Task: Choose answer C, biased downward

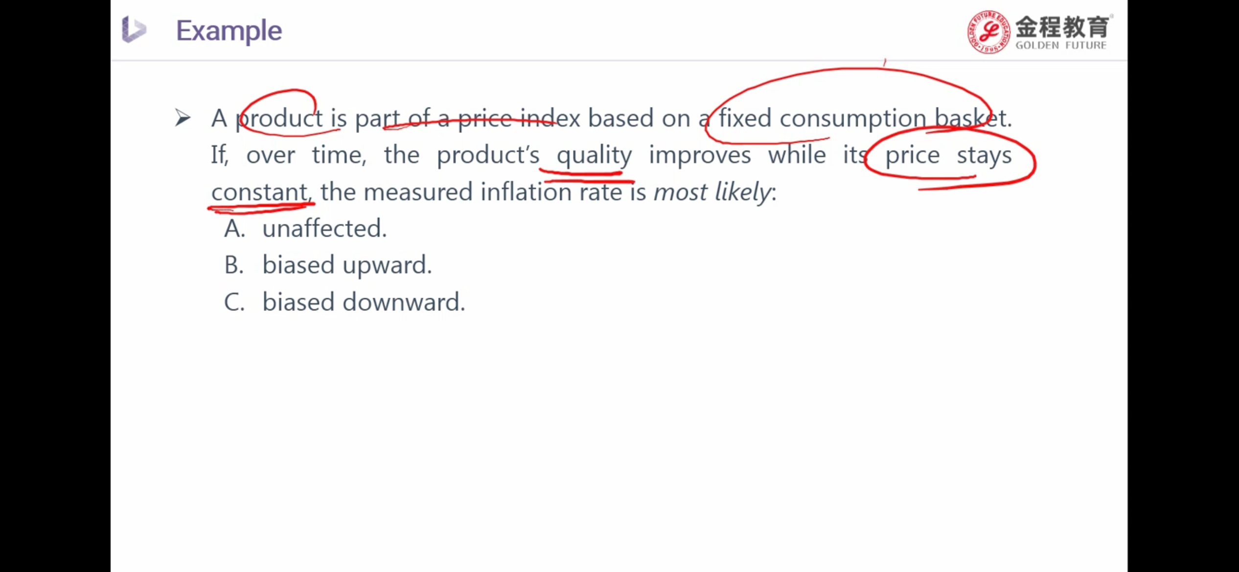Action: pos(364,302)
